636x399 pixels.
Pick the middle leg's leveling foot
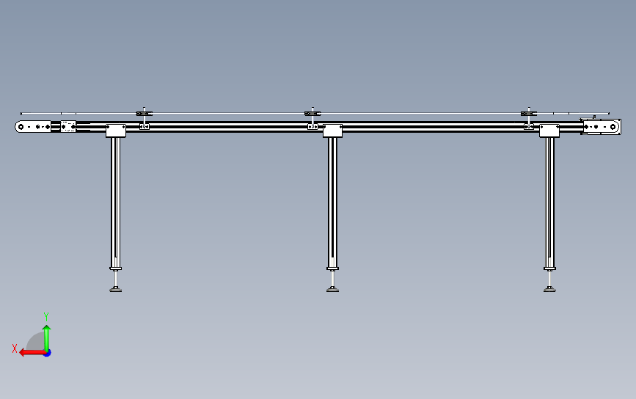pyautogui.click(x=332, y=289)
